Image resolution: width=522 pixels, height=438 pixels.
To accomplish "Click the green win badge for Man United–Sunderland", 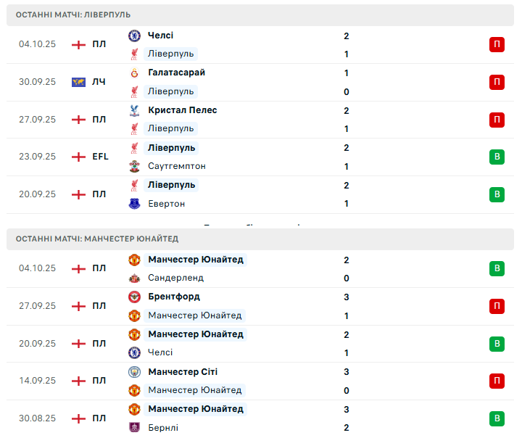I will point(497,268).
